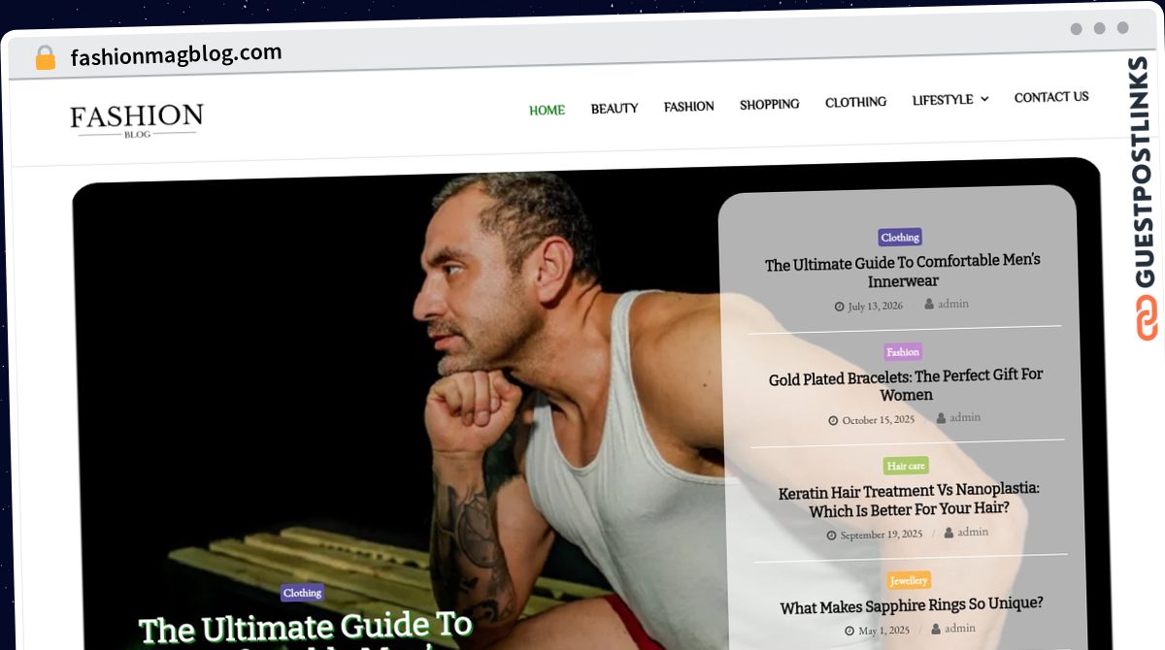Click the clock icon beside September 19, 2025
The image size is (1165, 650).
[831, 536]
